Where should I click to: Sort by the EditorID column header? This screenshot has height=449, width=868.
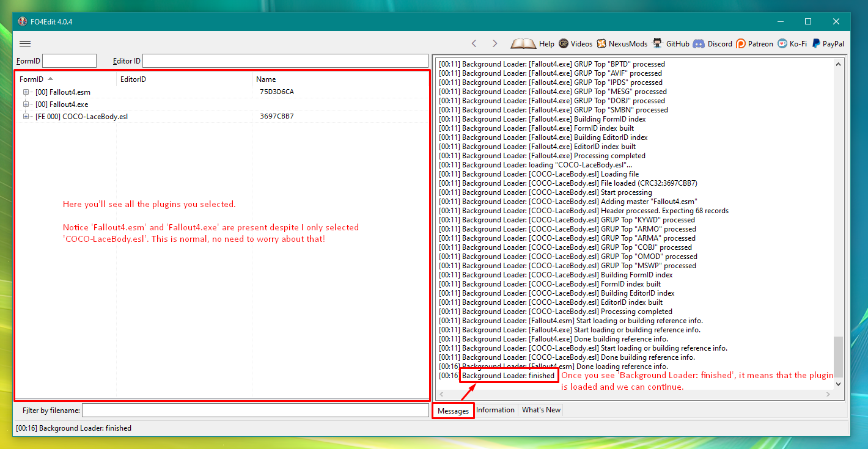(x=184, y=79)
